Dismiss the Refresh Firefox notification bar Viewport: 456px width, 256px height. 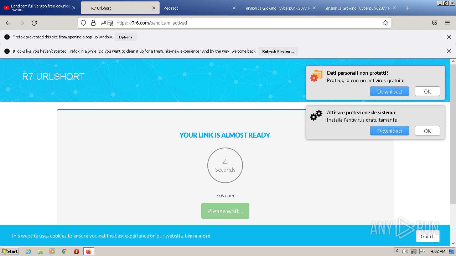(x=449, y=51)
